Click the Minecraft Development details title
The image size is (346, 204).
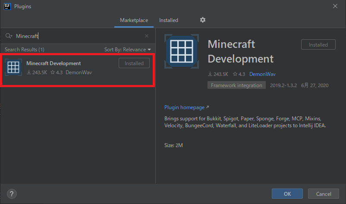pyautogui.click(x=241, y=51)
